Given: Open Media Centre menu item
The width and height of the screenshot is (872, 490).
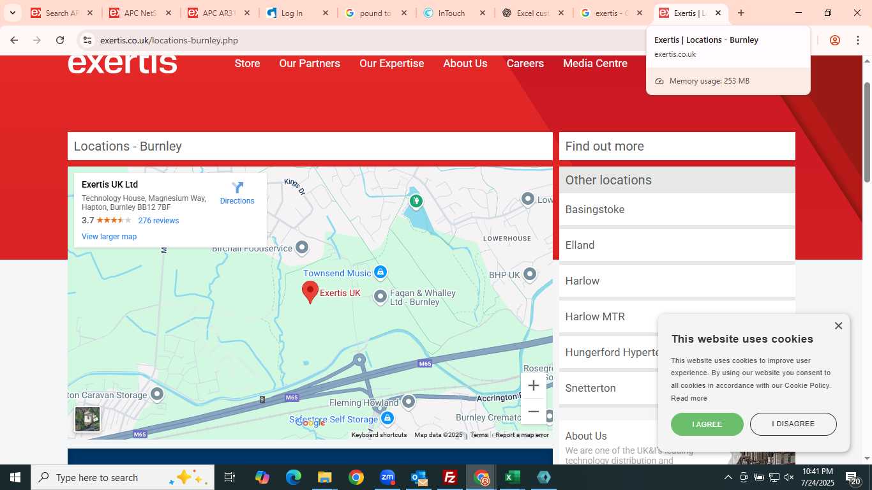Looking at the screenshot, I should pyautogui.click(x=595, y=63).
